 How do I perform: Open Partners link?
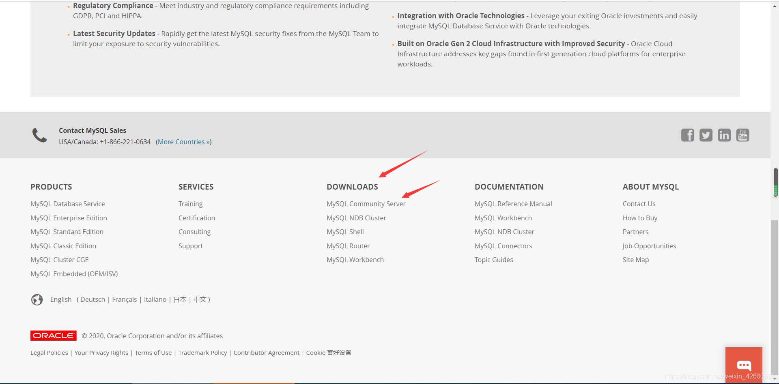pos(635,232)
